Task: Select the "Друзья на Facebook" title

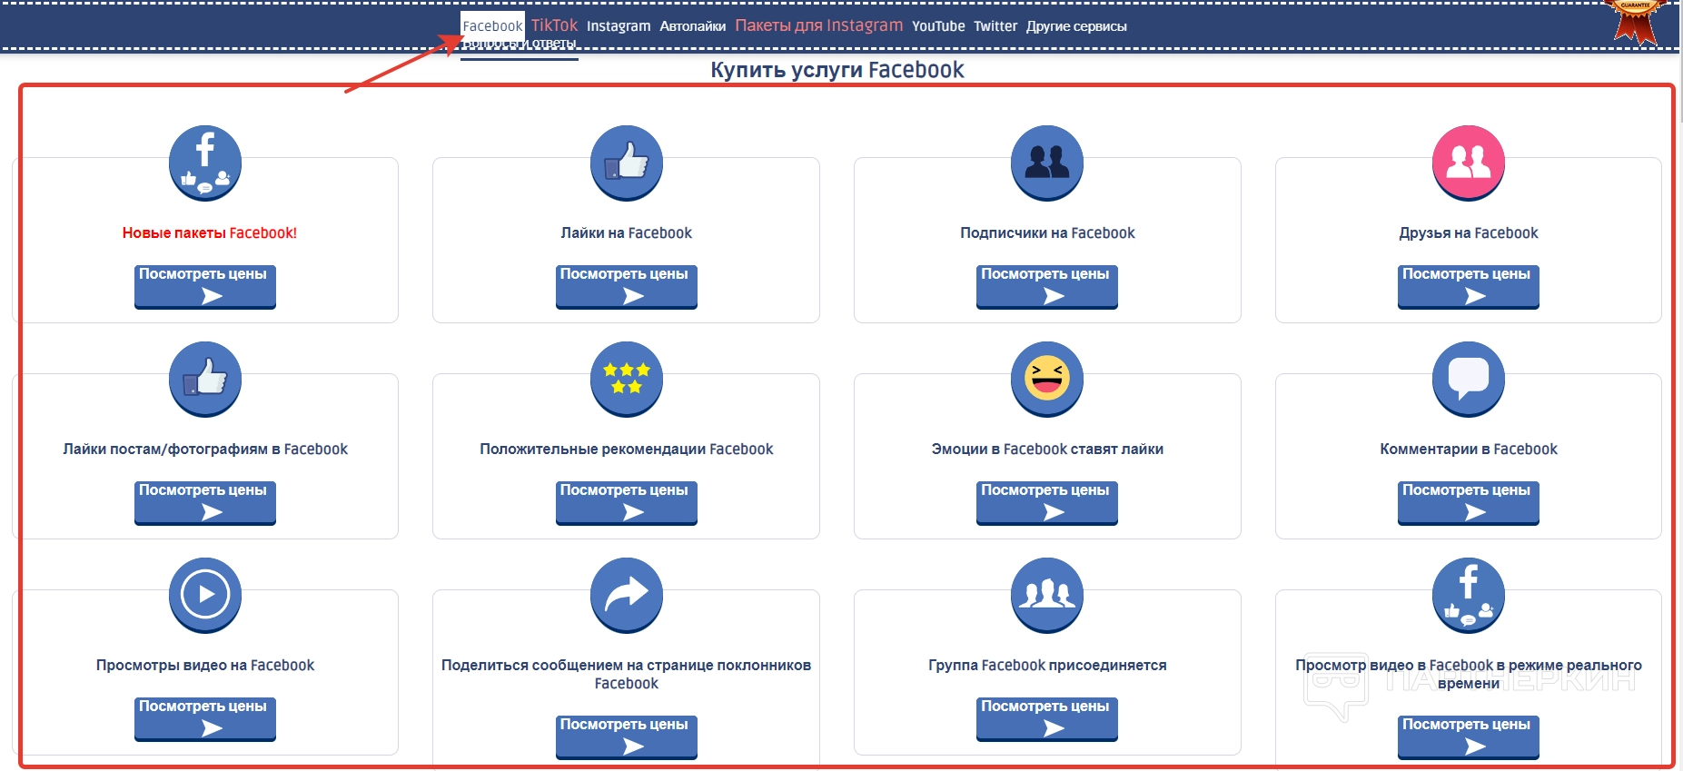Action: click(1469, 233)
